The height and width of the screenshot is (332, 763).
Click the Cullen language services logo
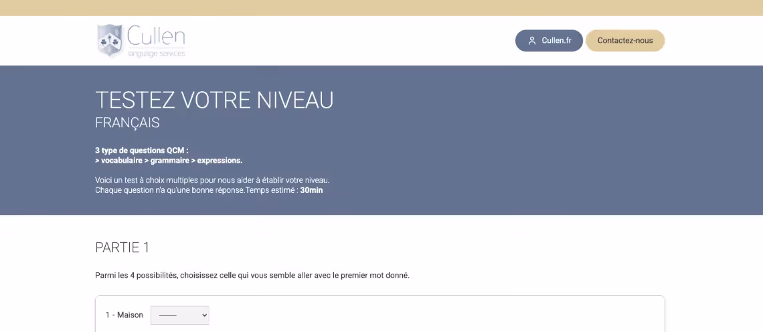[x=141, y=41]
